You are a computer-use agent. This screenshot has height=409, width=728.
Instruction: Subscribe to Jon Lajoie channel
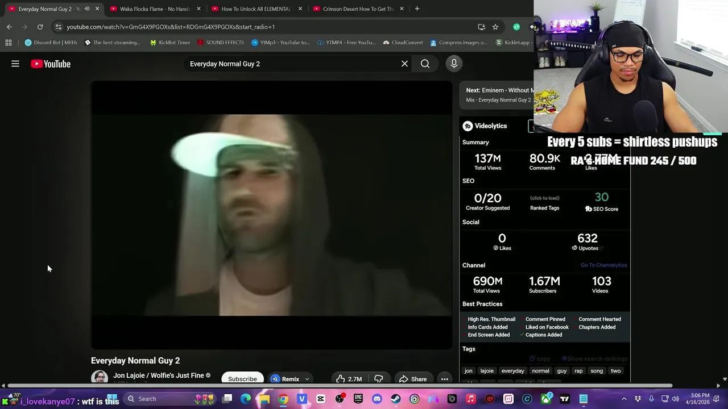[x=242, y=379]
